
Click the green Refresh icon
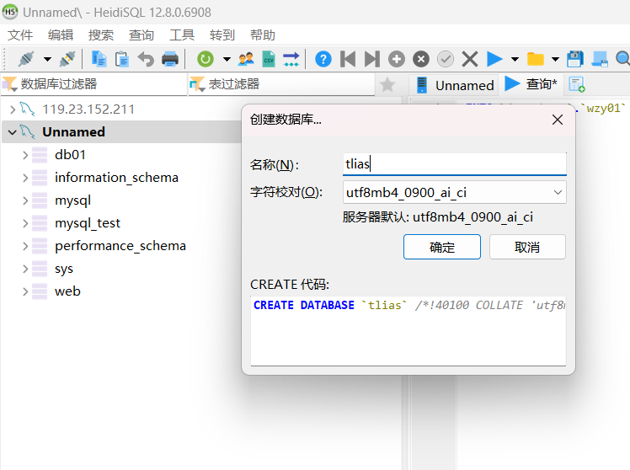click(x=206, y=59)
